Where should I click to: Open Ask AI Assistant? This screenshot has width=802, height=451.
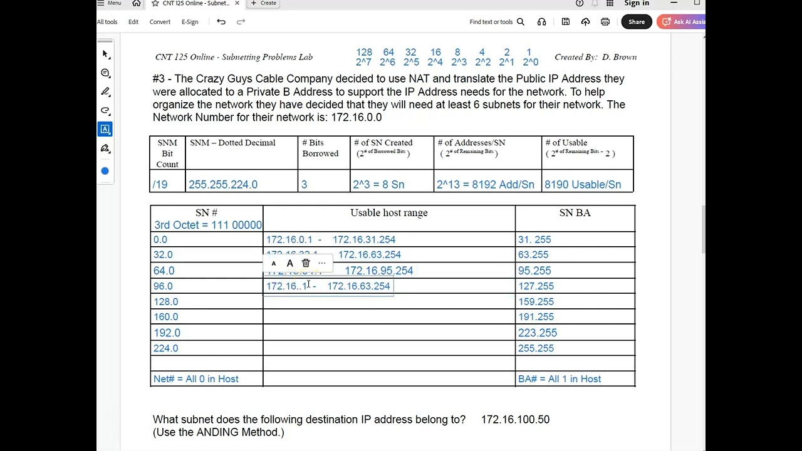[x=682, y=22]
